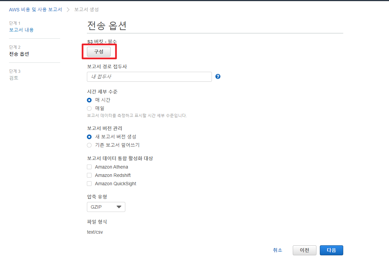Select 새 보고서 버전 생성 option
This screenshot has width=389, height=261.
[x=89, y=137]
